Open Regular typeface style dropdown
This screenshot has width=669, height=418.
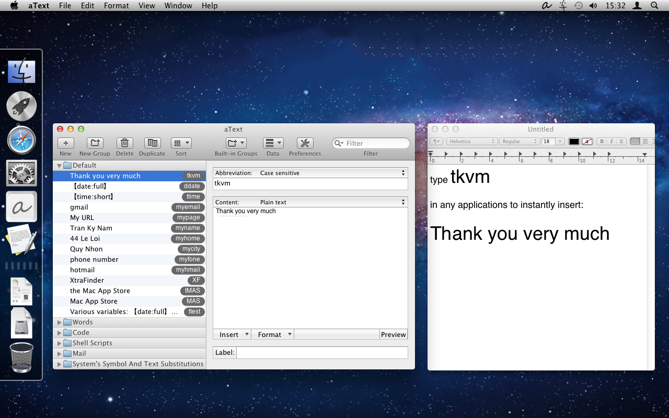click(x=520, y=142)
